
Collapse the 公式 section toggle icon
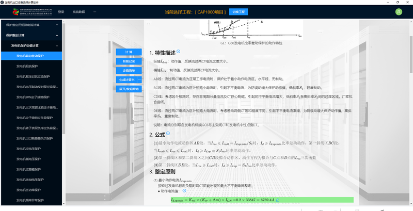168,134
